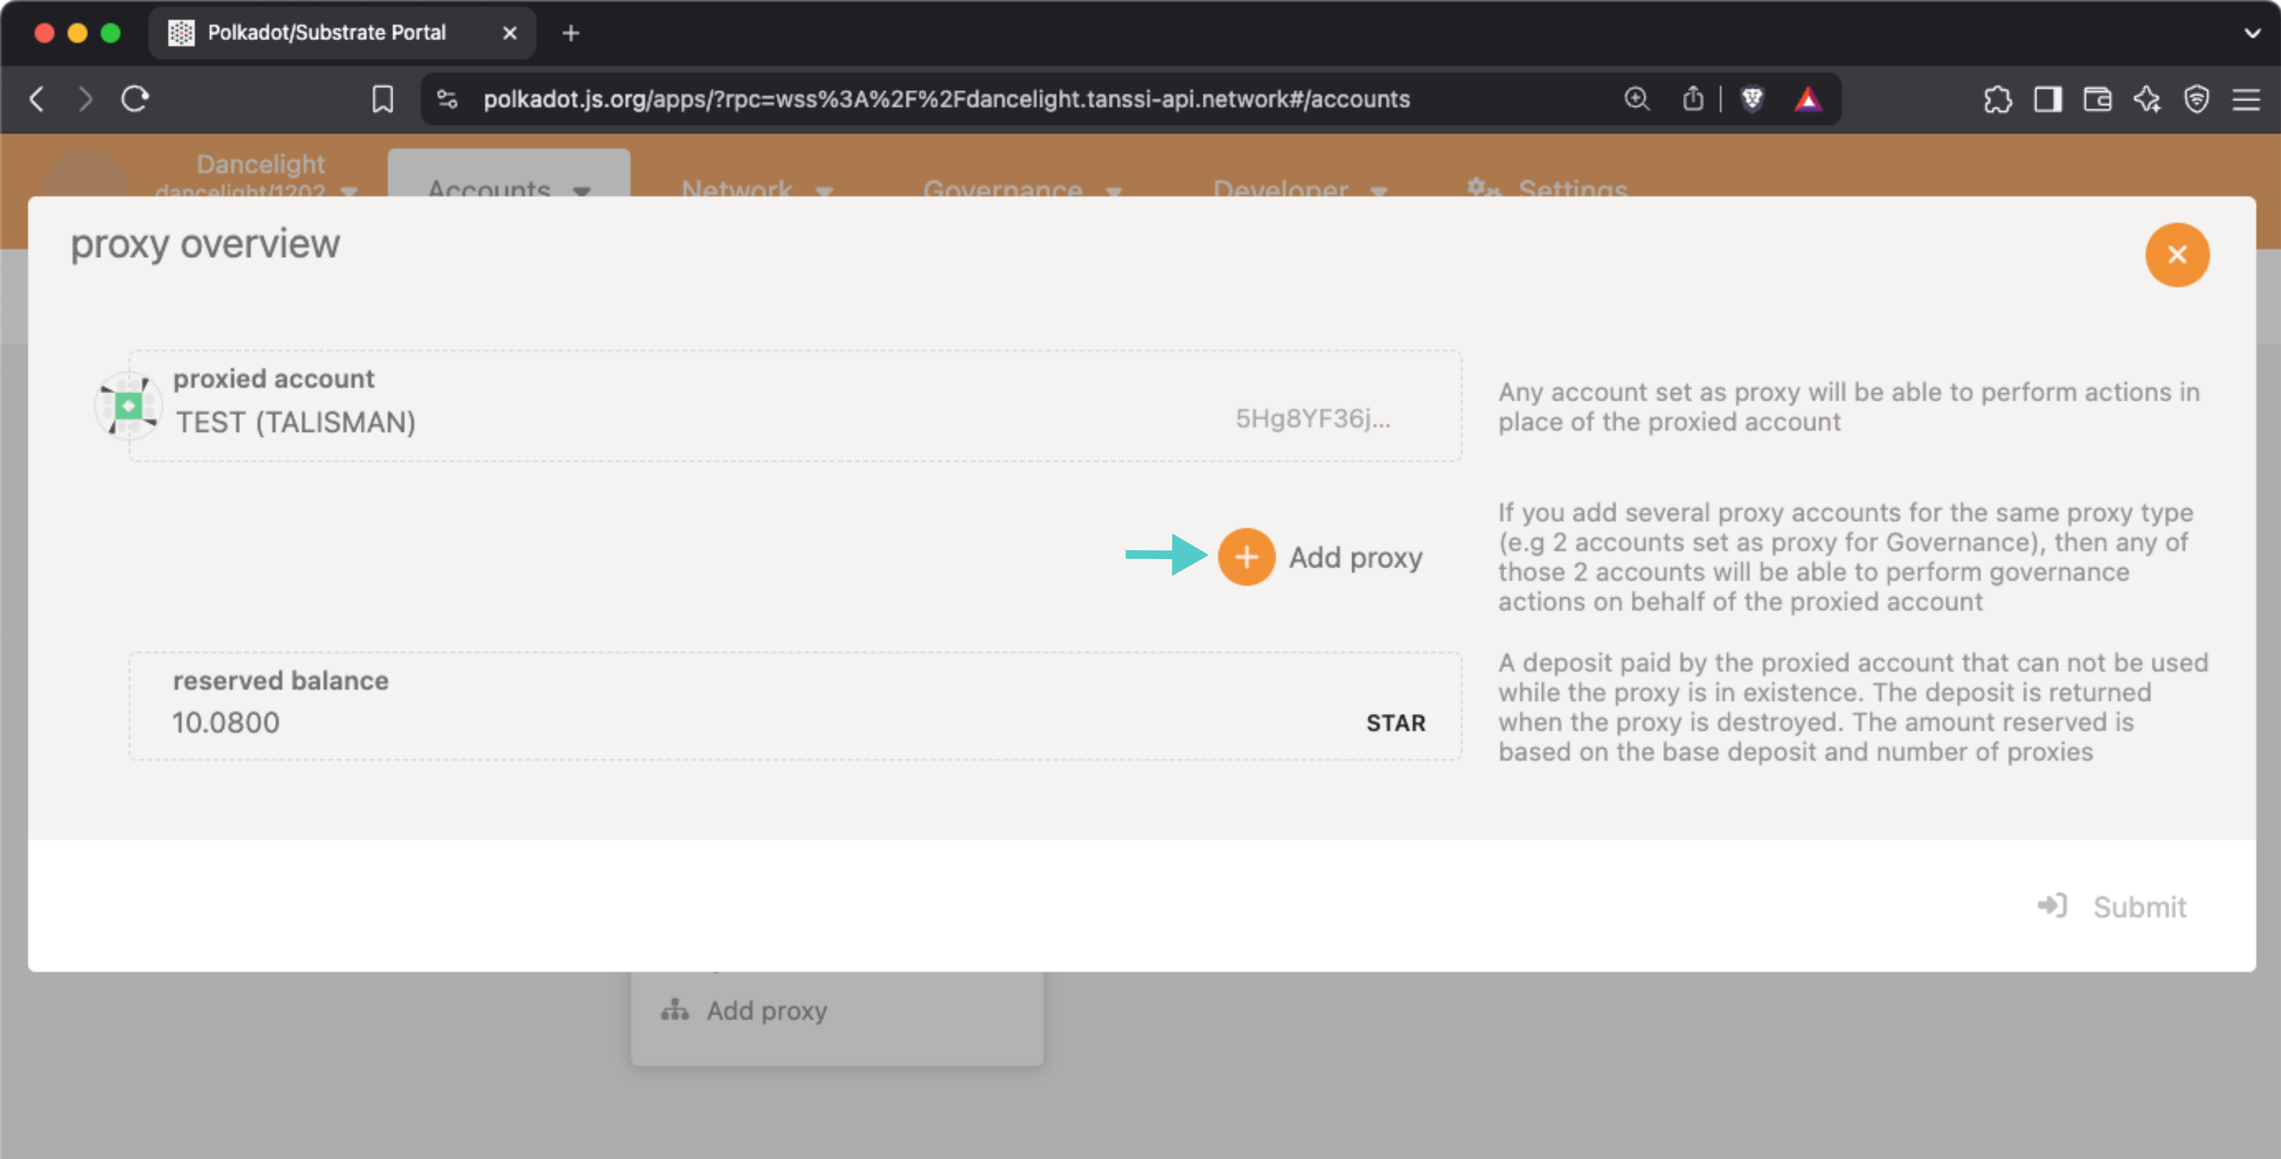The height and width of the screenshot is (1159, 2281).
Task: Open the Network menu
Action: coord(757,188)
